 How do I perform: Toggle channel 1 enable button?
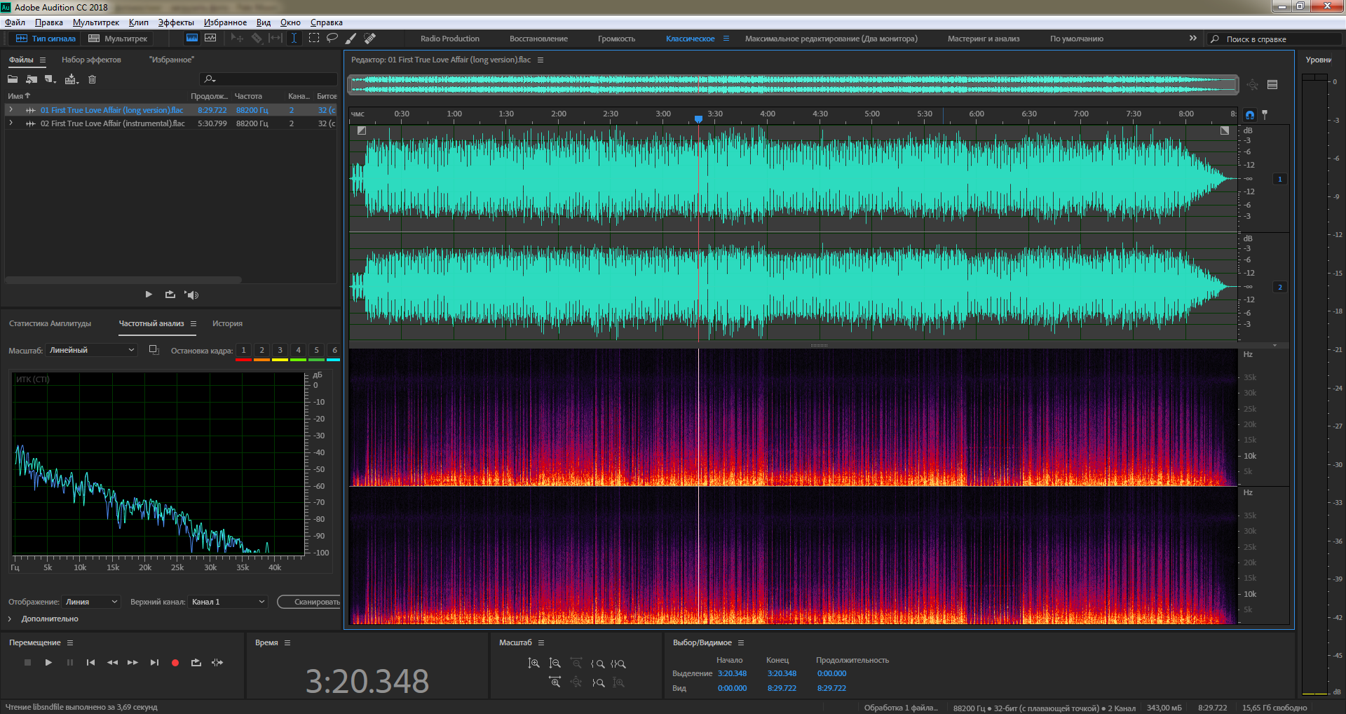tap(1279, 179)
